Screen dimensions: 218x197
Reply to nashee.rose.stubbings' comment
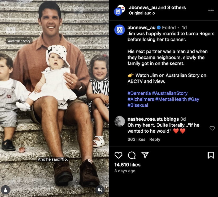pos(155,139)
